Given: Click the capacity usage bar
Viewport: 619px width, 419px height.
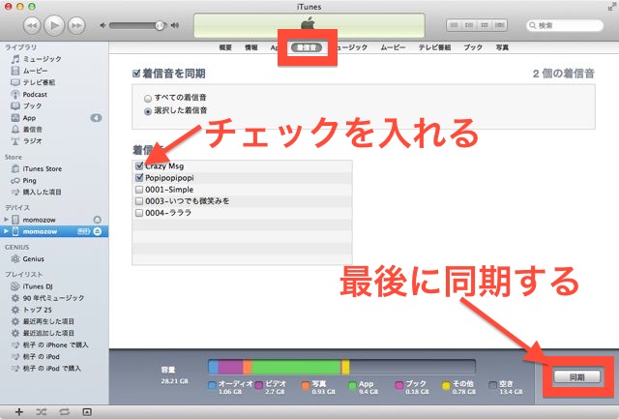Looking at the screenshot, I should 341,367.
